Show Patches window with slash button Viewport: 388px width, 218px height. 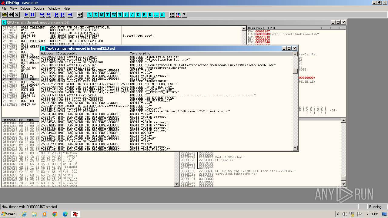[132, 15]
